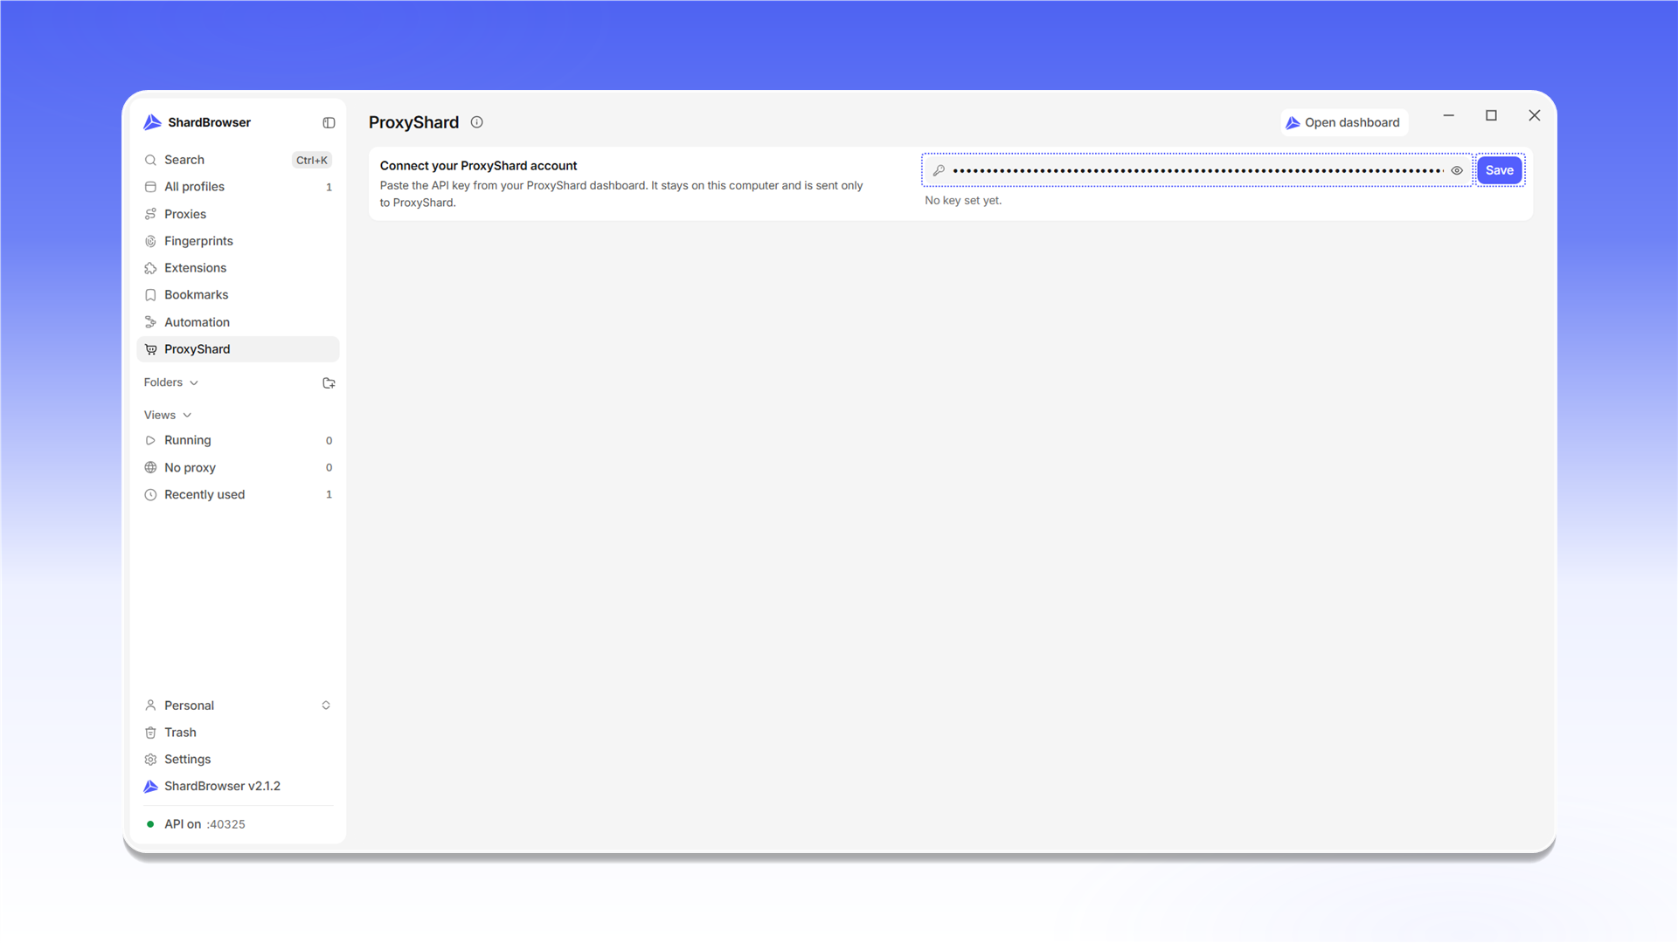This screenshot has height=943, width=1678.
Task: Collapse the sidebar panel icon
Action: click(329, 123)
